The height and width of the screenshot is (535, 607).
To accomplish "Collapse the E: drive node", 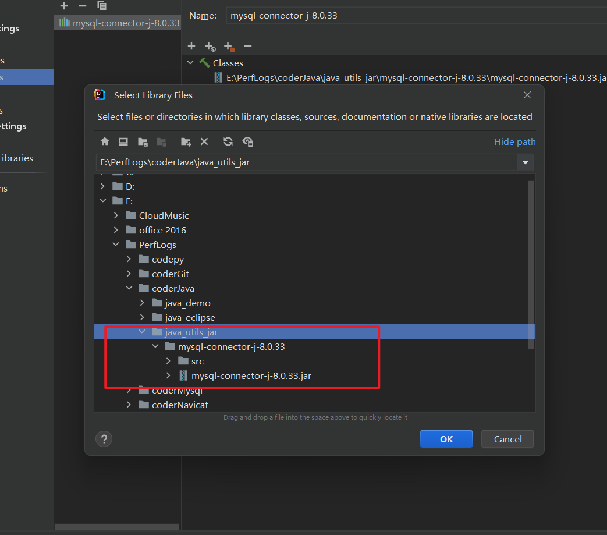I will [x=103, y=200].
